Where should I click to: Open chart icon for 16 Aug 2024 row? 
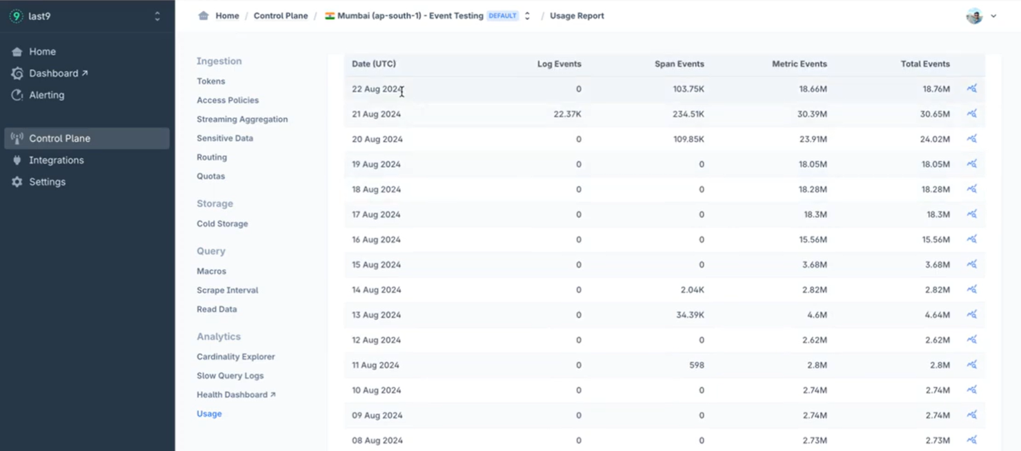[971, 239]
